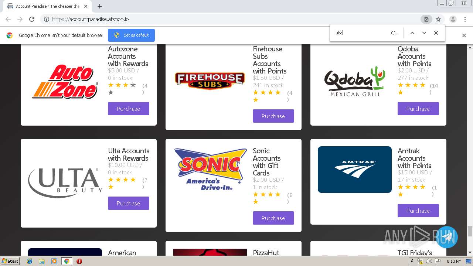
Task: Click the Amtrak star rating
Action: pos(412,191)
